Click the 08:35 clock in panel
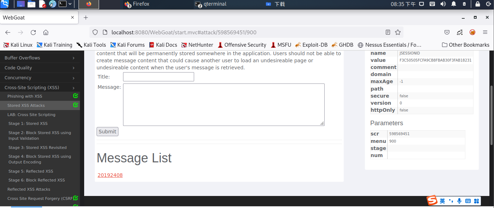The width and height of the screenshot is (494, 208). click(403, 4)
